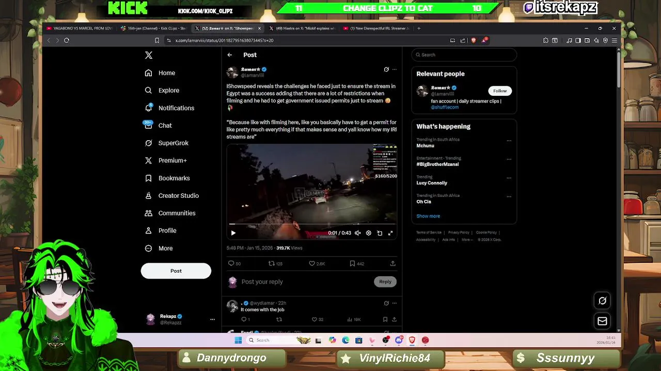
Task: Open #BigBrotherMzansi trending topic
Action: [437, 164]
